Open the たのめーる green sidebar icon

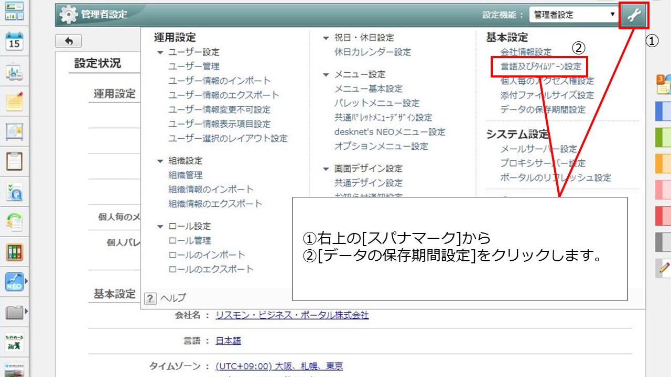pyautogui.click(x=14, y=342)
